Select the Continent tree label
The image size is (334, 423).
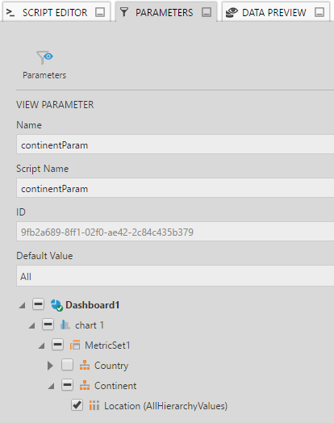tap(115, 386)
